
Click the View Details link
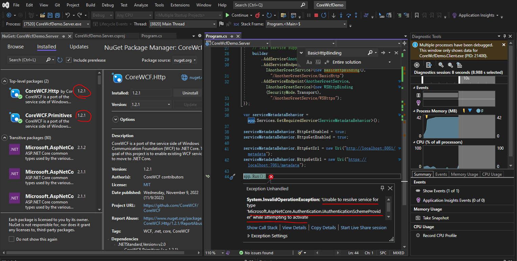pyautogui.click(x=294, y=227)
